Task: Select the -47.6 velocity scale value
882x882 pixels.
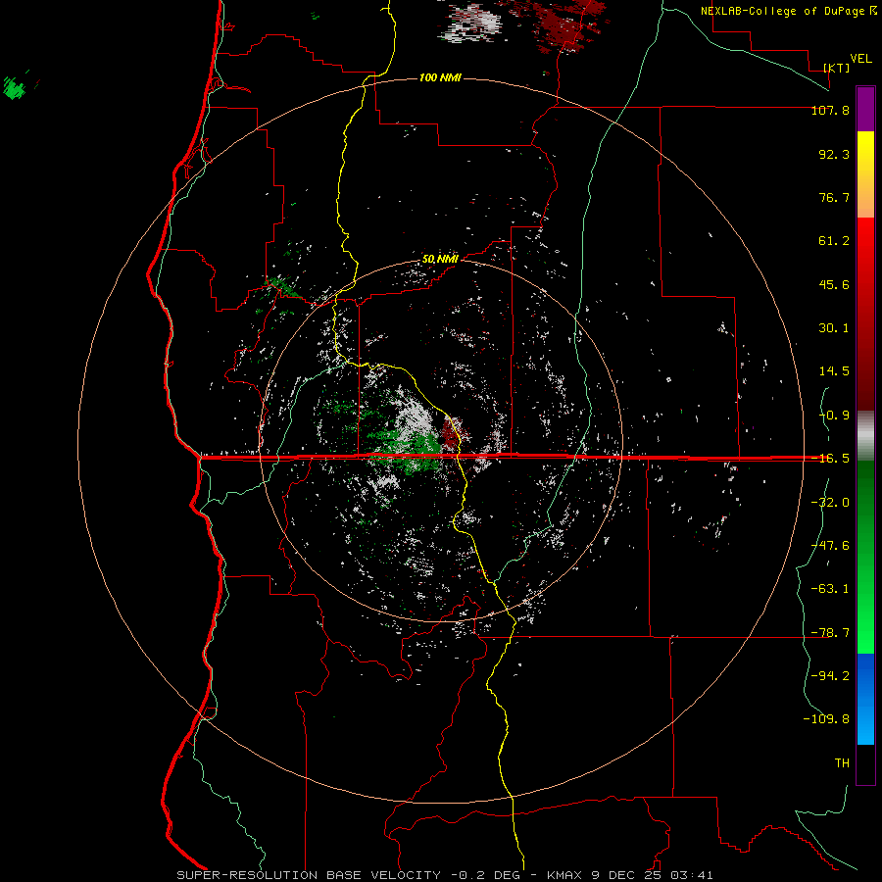Action: click(x=830, y=546)
